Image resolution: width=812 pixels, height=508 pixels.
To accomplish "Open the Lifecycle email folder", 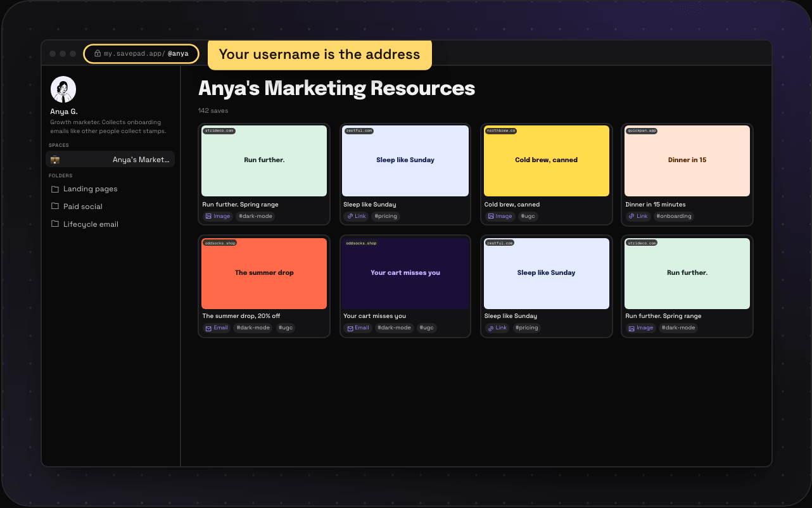I will [x=91, y=224].
